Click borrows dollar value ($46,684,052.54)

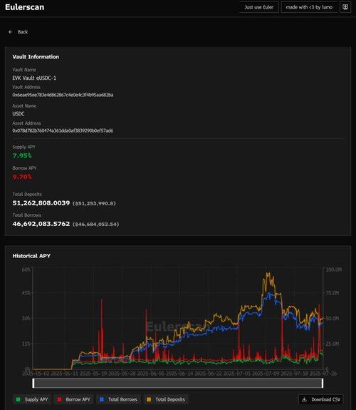coord(95,225)
